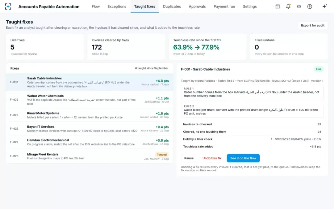Click the F-029 fix ID

(14, 115)
